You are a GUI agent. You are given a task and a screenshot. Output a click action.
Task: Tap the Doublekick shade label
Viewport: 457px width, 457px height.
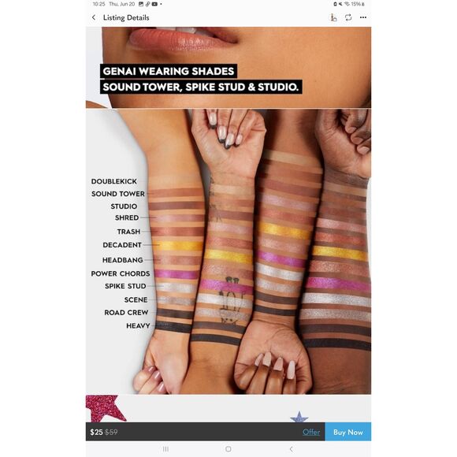(114, 181)
